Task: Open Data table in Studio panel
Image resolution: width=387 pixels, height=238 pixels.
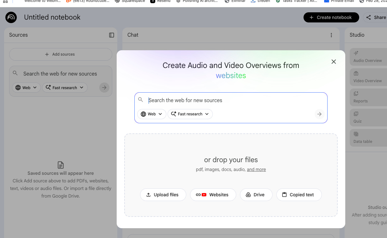Action: [368, 138]
